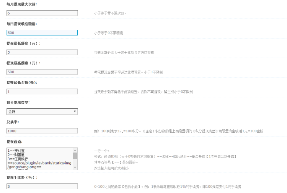Click scroll-up arrow of 提现通道 textarea

pyautogui.click(x=75, y=150)
